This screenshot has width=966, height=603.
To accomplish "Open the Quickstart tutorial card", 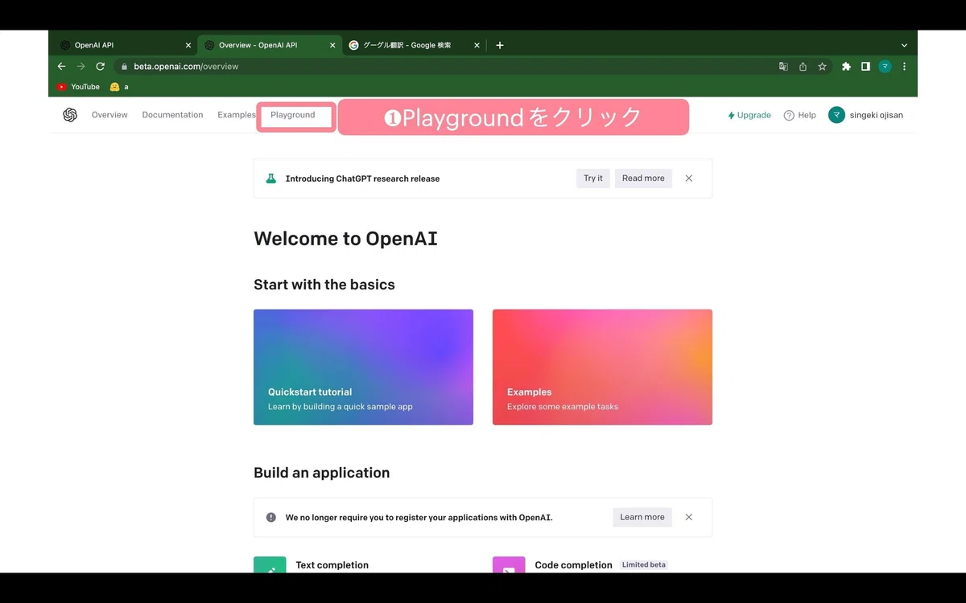I will (x=363, y=367).
